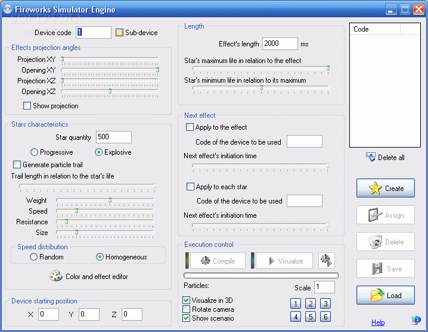
Task: Click the star's minimum life slider
Action: [x=261, y=88]
